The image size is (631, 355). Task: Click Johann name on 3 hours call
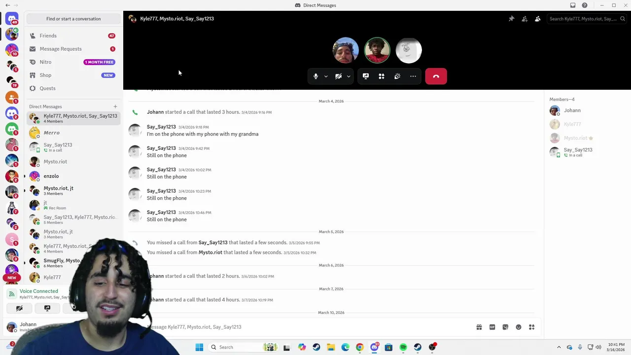point(155,112)
